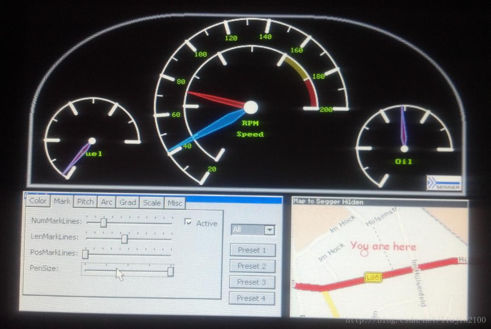Image resolution: width=491 pixels, height=329 pixels.
Task: Load Preset 4
Action: point(251,298)
